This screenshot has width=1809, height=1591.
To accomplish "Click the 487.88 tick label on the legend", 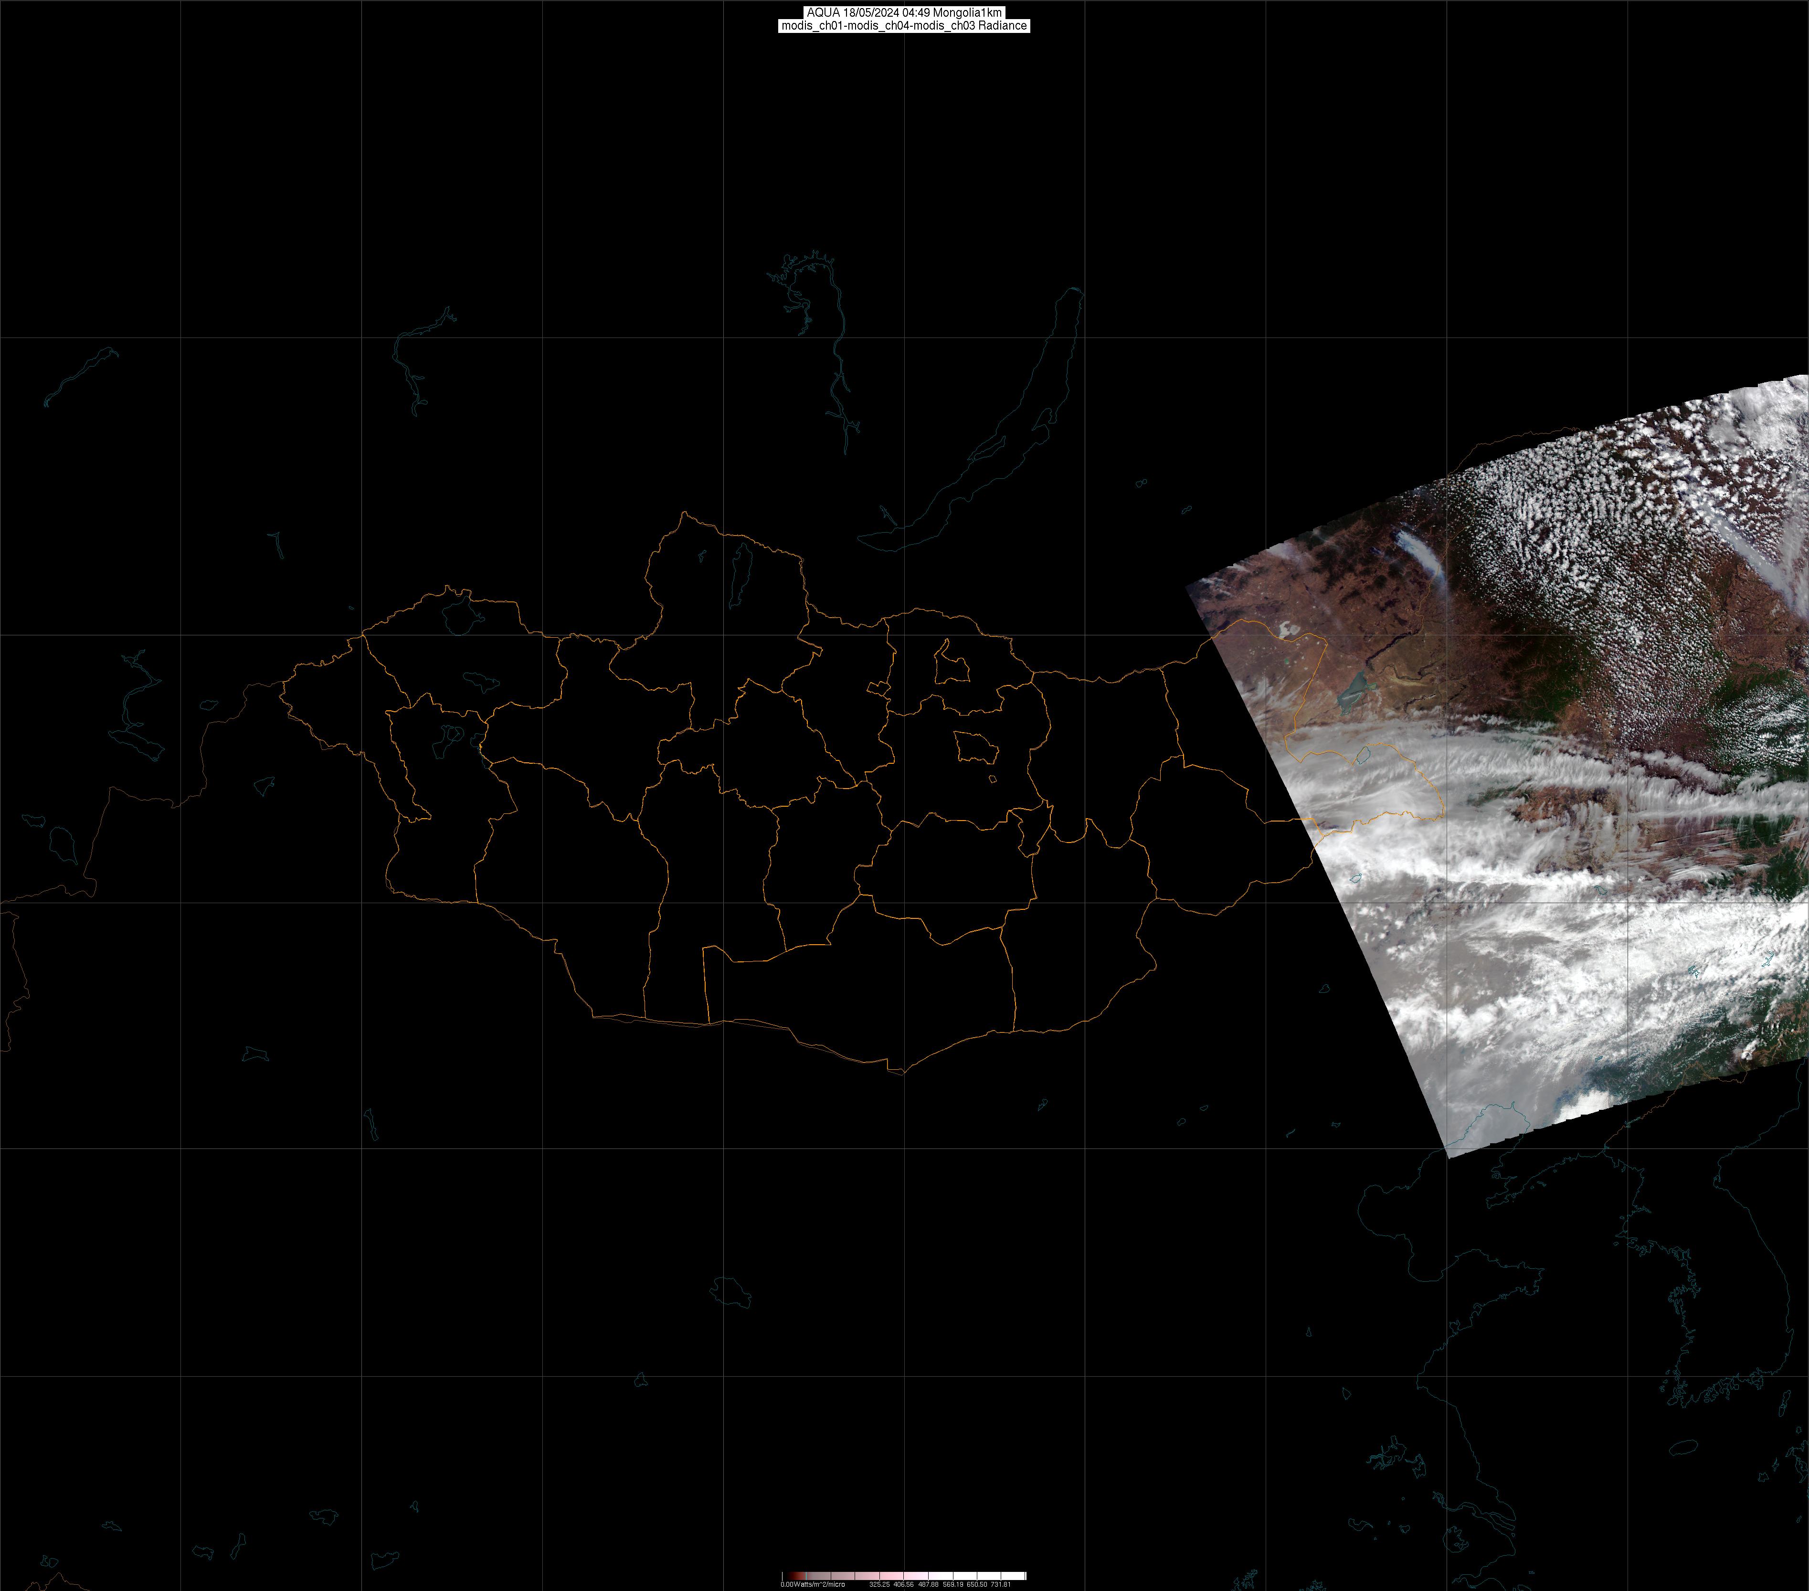I will click(x=928, y=1584).
